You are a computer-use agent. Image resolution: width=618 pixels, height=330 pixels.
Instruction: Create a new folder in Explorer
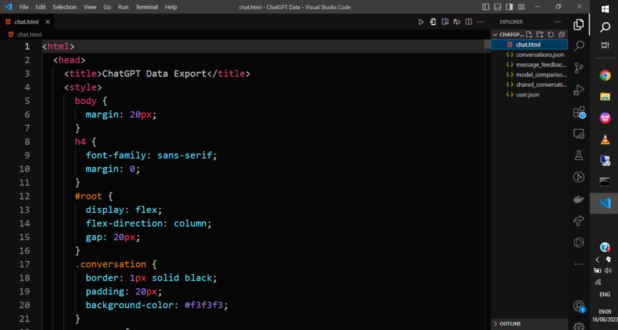coord(540,34)
